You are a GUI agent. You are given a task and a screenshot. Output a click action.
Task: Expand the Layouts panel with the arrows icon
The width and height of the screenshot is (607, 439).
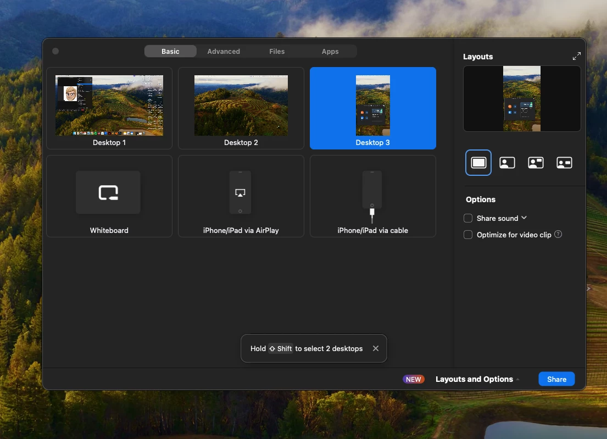coord(576,56)
